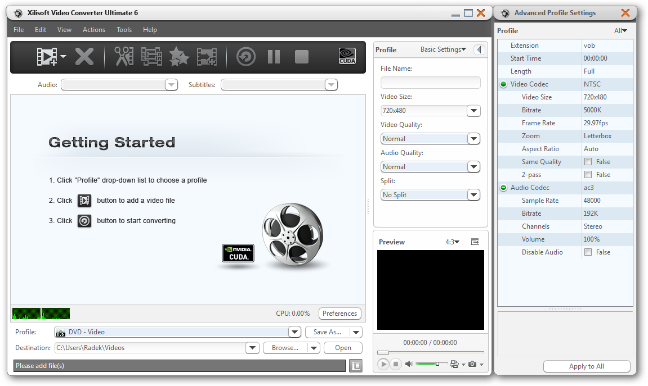The image size is (648, 386).
Task: Open the Browse arrow dropdown
Action: click(314, 348)
